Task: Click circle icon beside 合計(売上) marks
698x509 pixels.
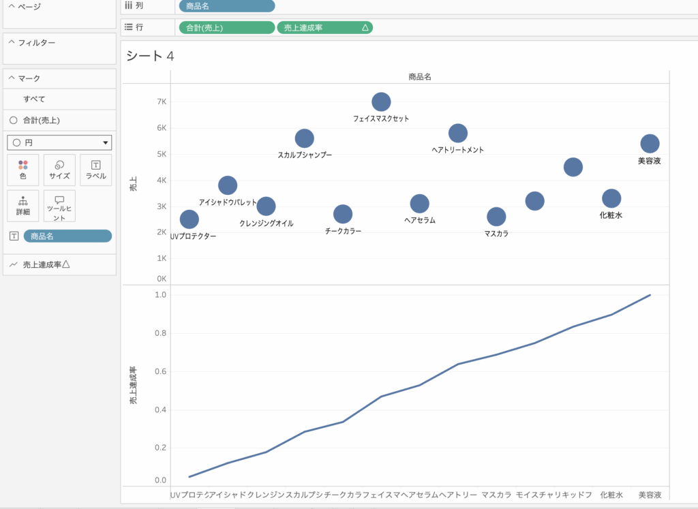Action: tap(14, 120)
